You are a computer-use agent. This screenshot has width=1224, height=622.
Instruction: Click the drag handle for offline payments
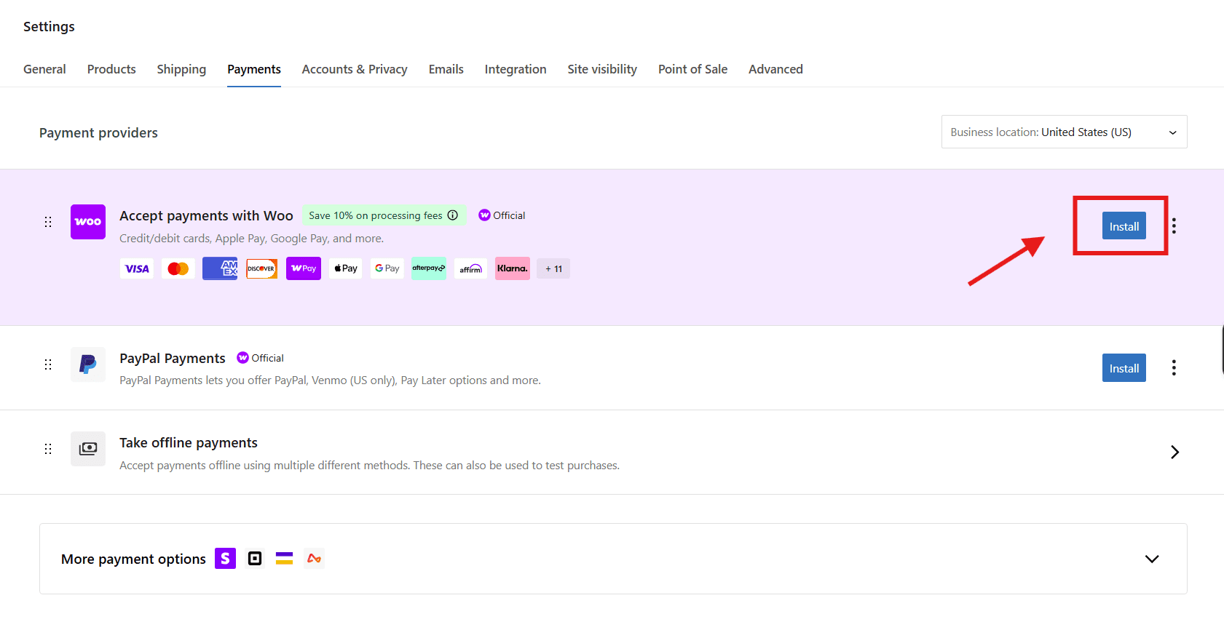click(x=48, y=449)
